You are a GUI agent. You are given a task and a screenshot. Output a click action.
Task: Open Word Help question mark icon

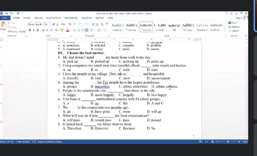tap(227, 14)
